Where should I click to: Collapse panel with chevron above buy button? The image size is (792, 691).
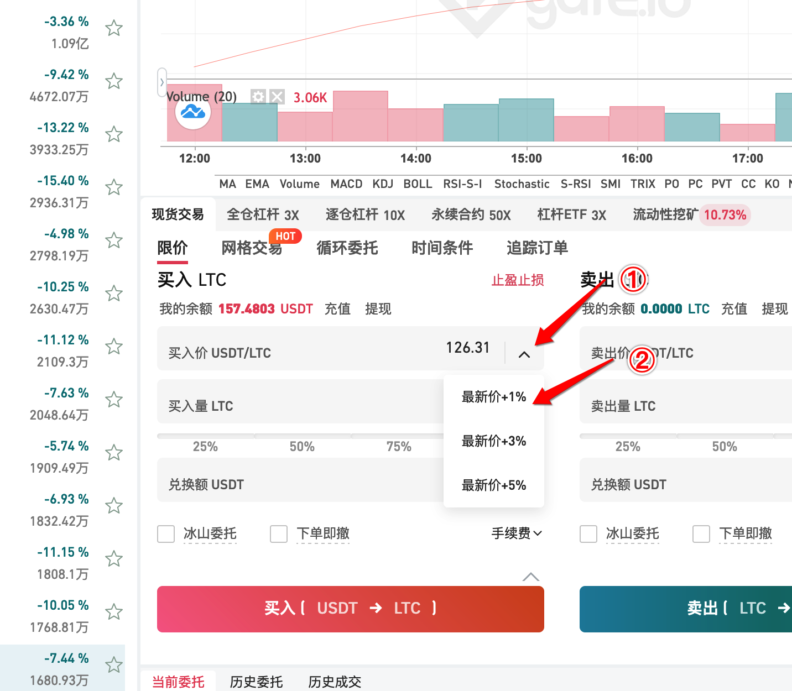pos(530,577)
